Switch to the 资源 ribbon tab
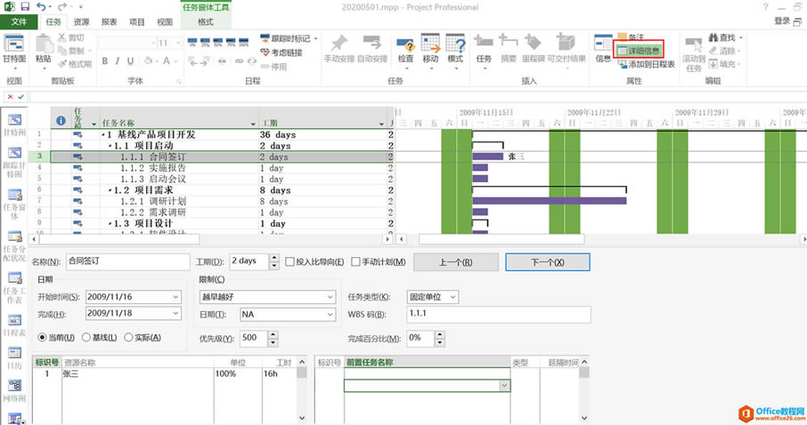The height and width of the screenshot is (425, 807). click(x=81, y=20)
